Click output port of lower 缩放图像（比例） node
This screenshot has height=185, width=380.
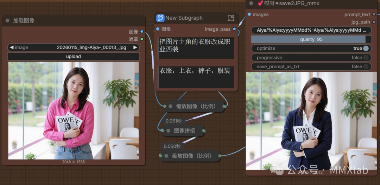[x=220, y=156]
